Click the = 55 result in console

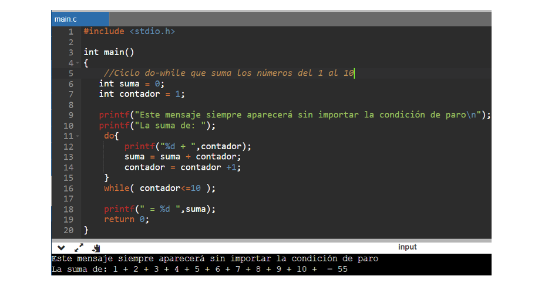point(337,270)
